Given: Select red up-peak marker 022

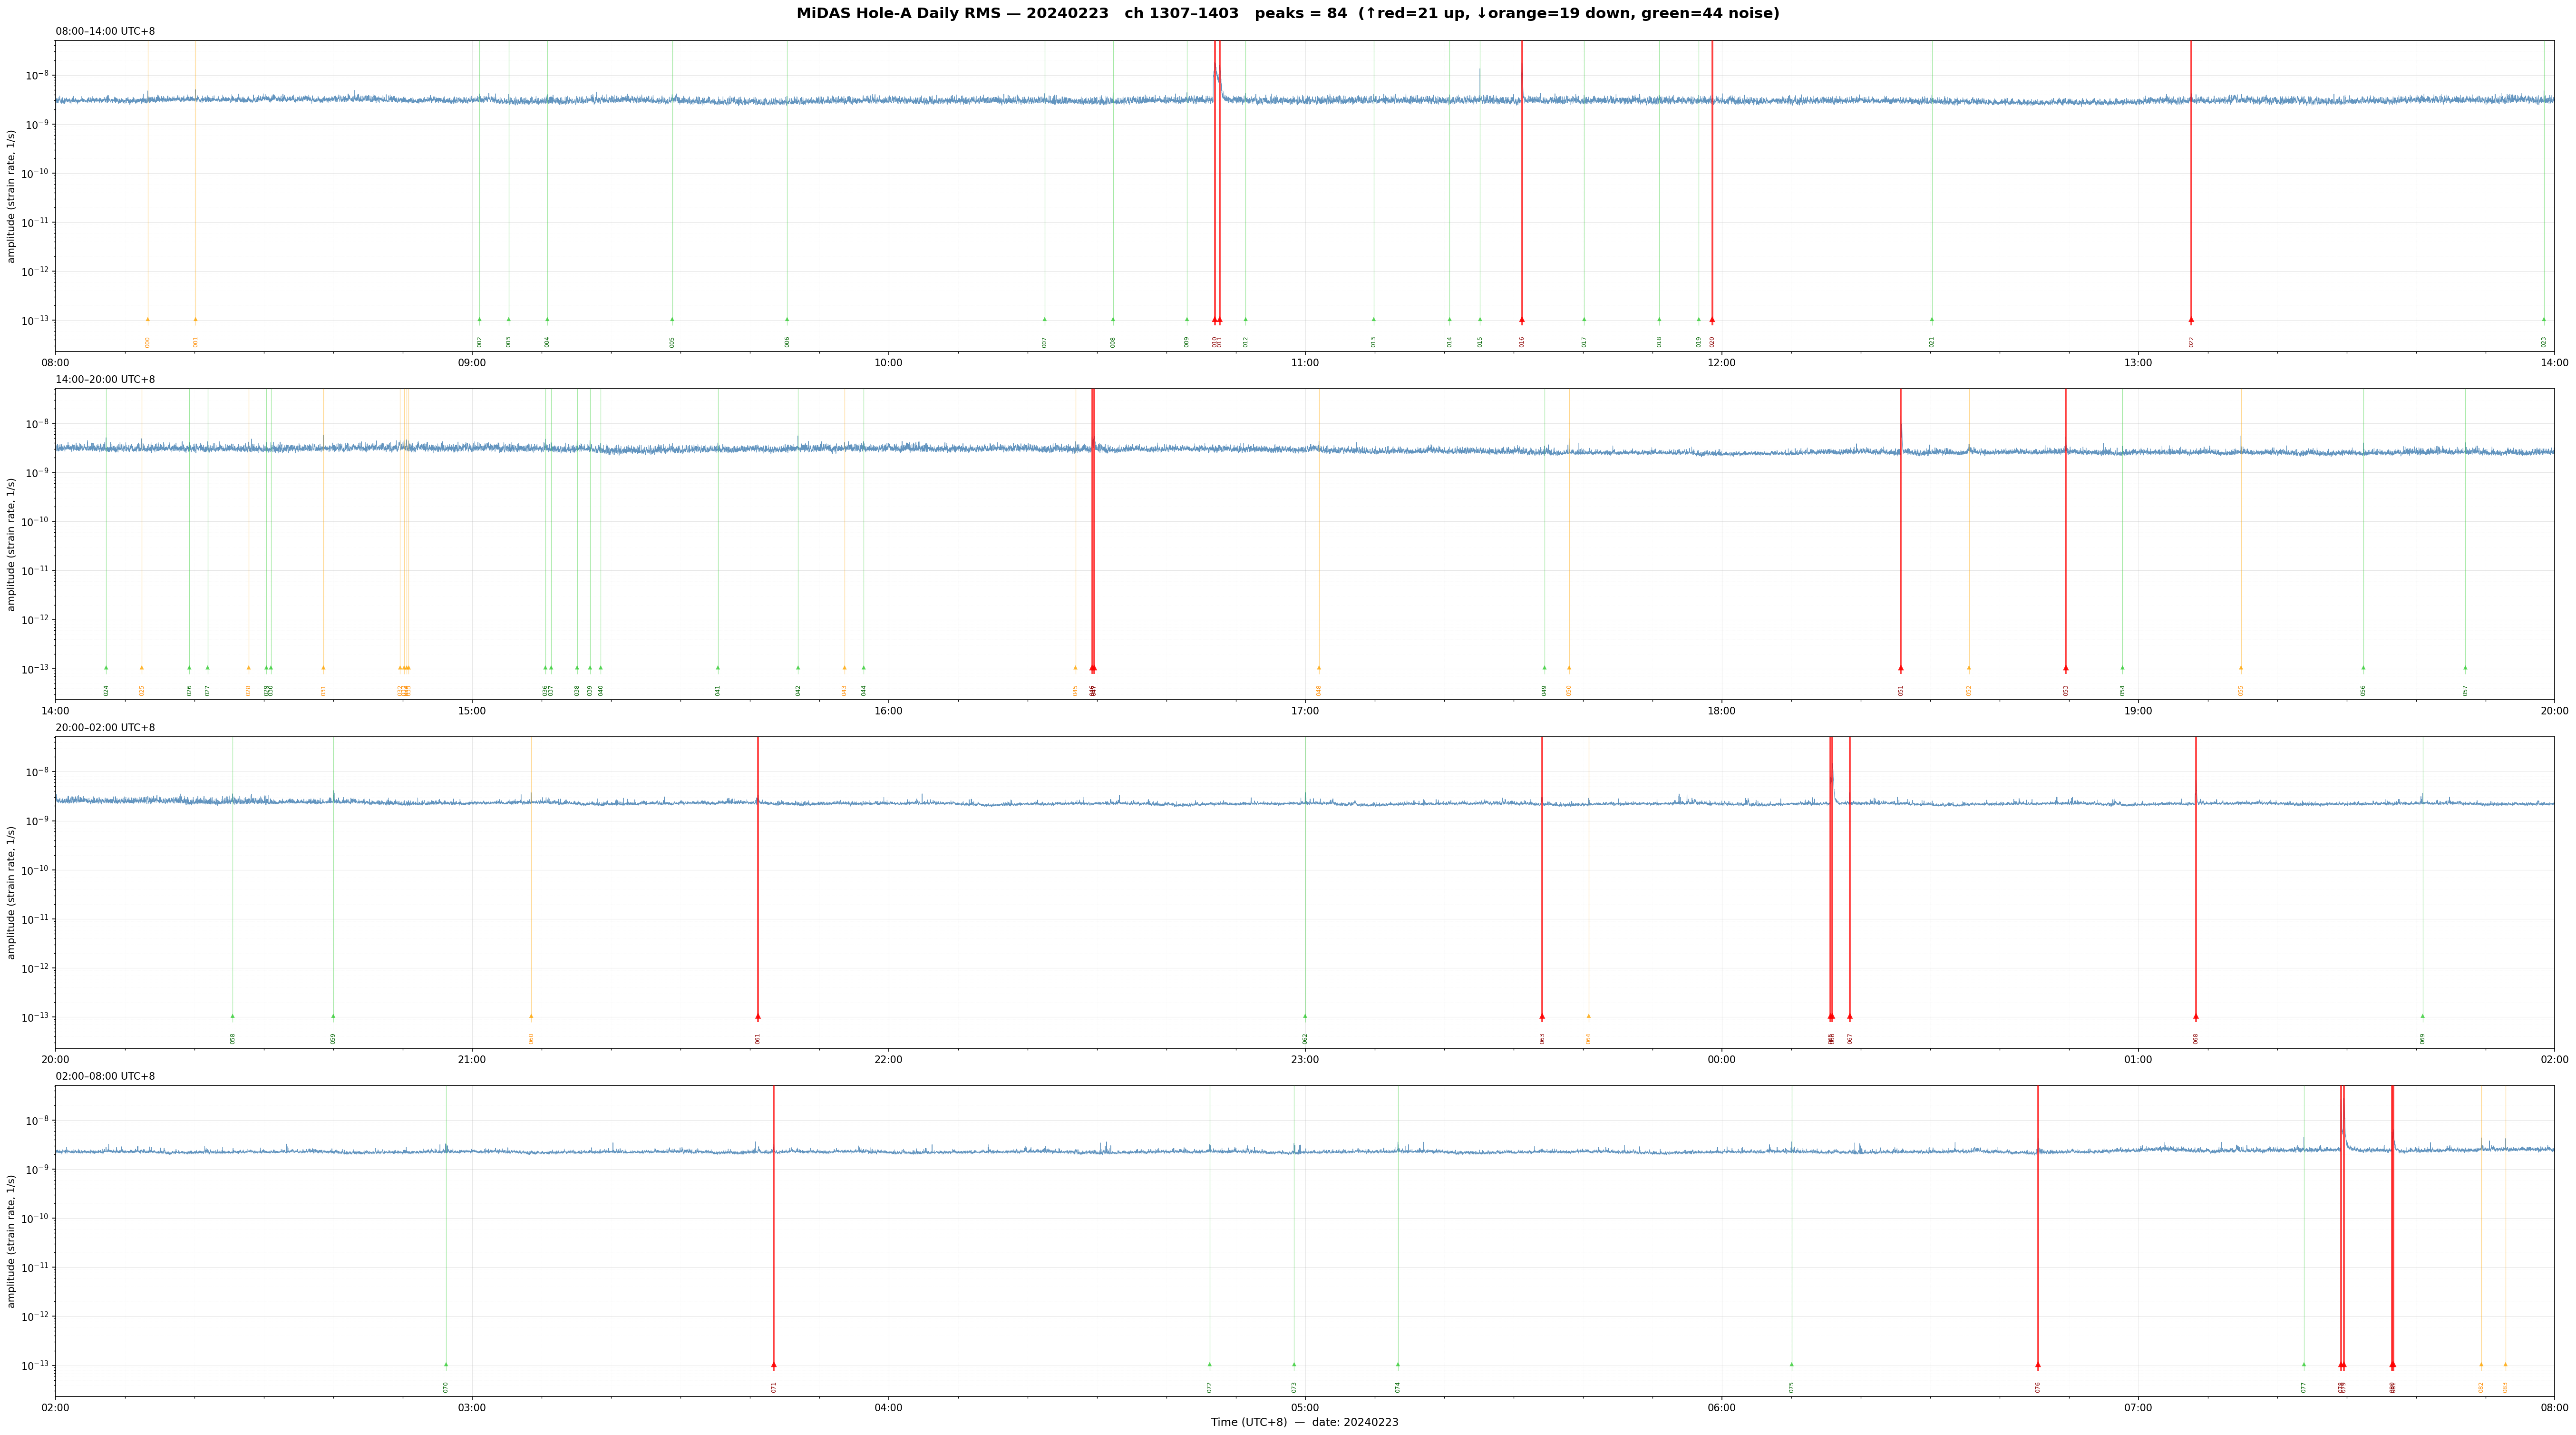Looking at the screenshot, I should pos(2191,320).
